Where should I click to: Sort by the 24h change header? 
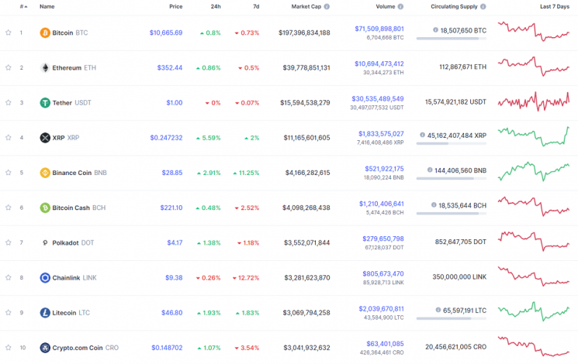(216, 7)
